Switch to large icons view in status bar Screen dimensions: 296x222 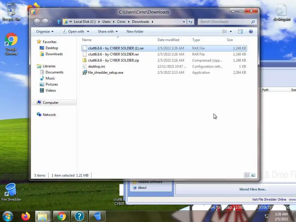coord(253,175)
